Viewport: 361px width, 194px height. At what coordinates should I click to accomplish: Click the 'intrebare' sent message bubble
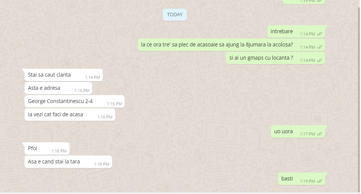(297, 32)
